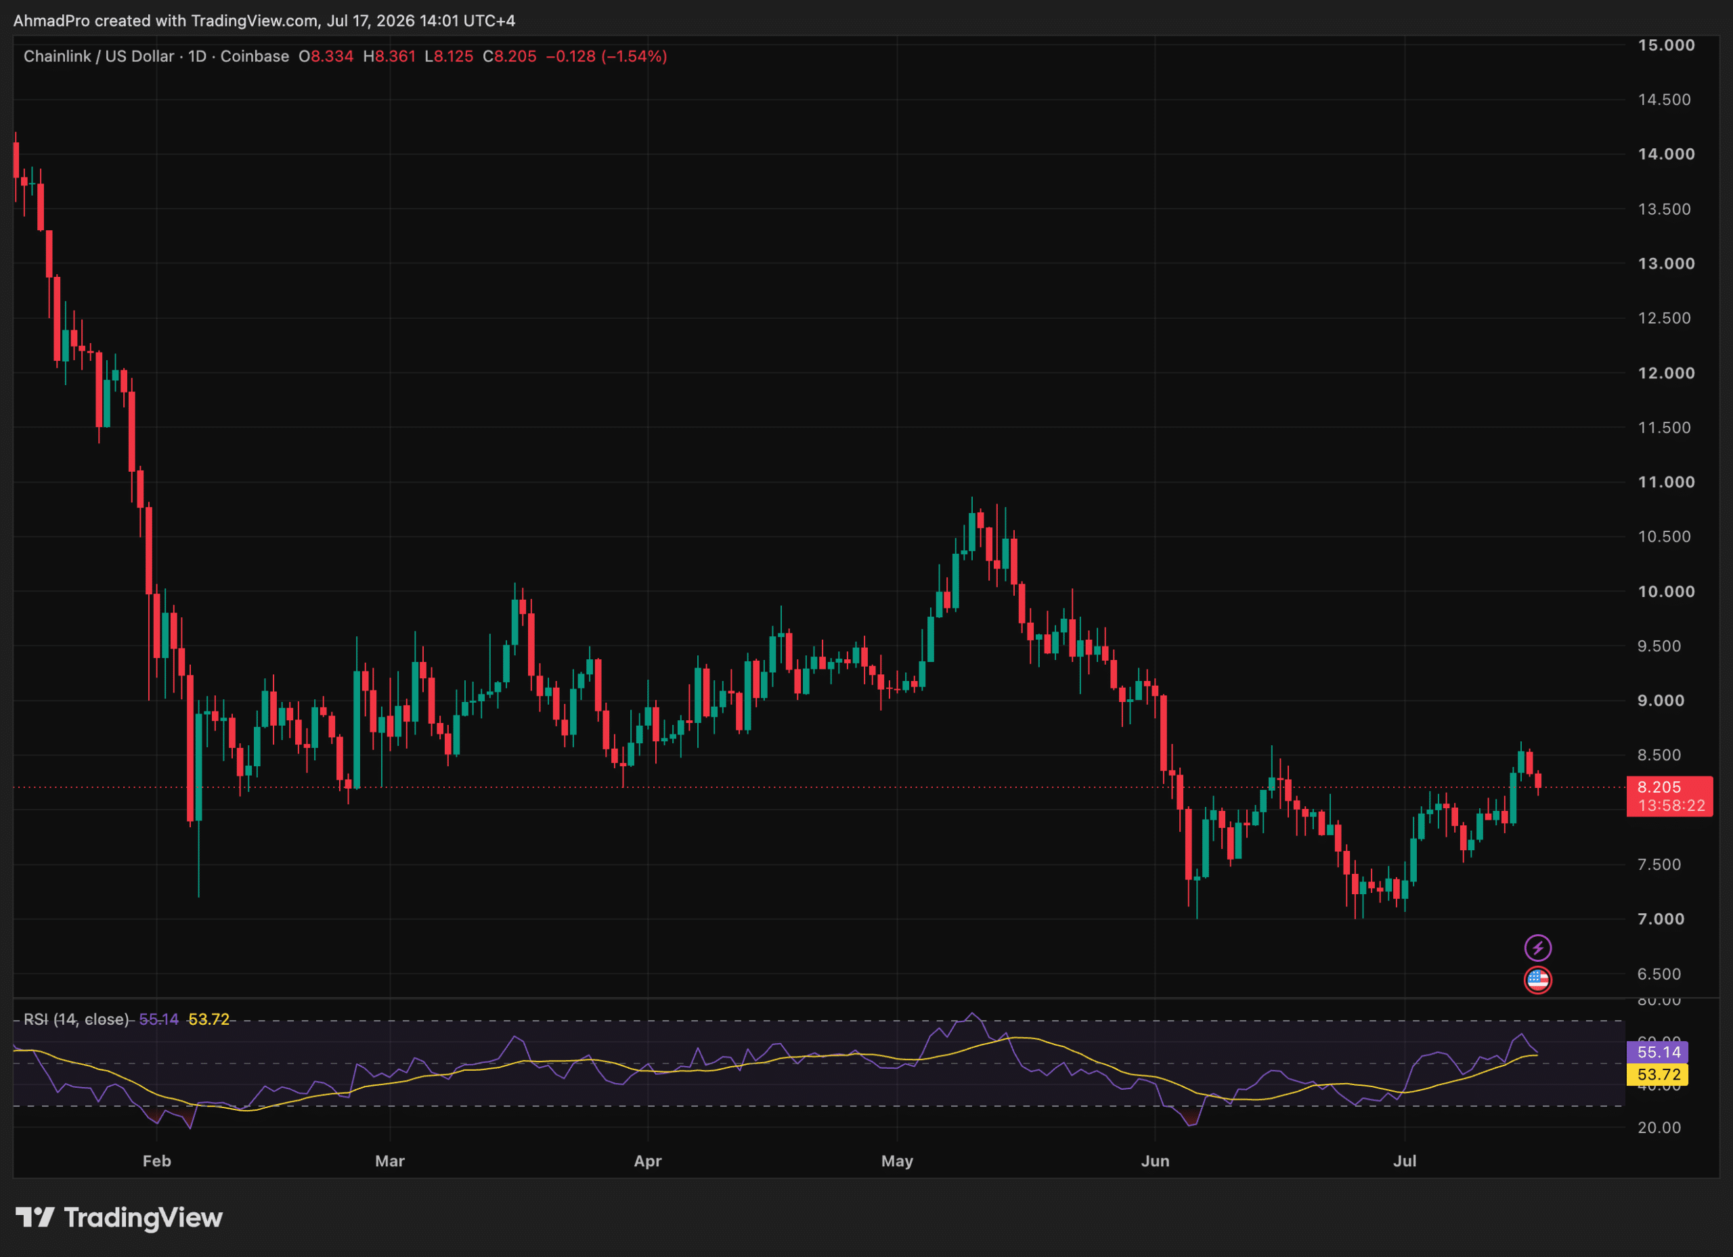Click the 12.500 price axis label

(x=1664, y=318)
